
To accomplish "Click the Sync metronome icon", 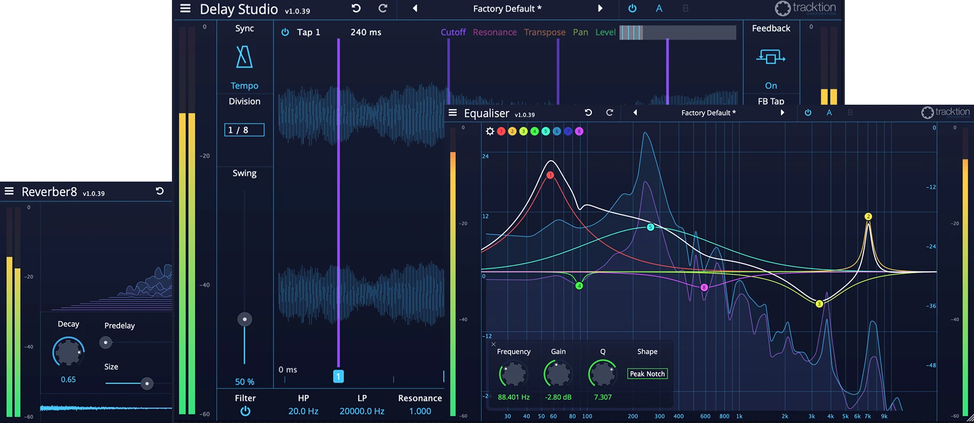I will tap(244, 57).
